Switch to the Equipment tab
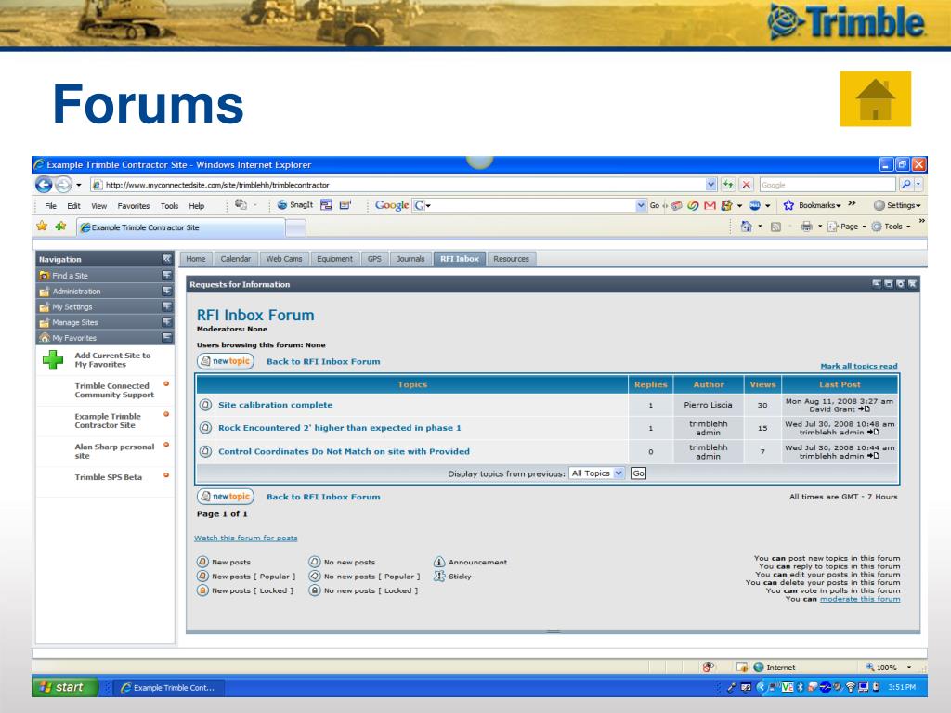This screenshot has width=951, height=713. pyautogui.click(x=334, y=259)
